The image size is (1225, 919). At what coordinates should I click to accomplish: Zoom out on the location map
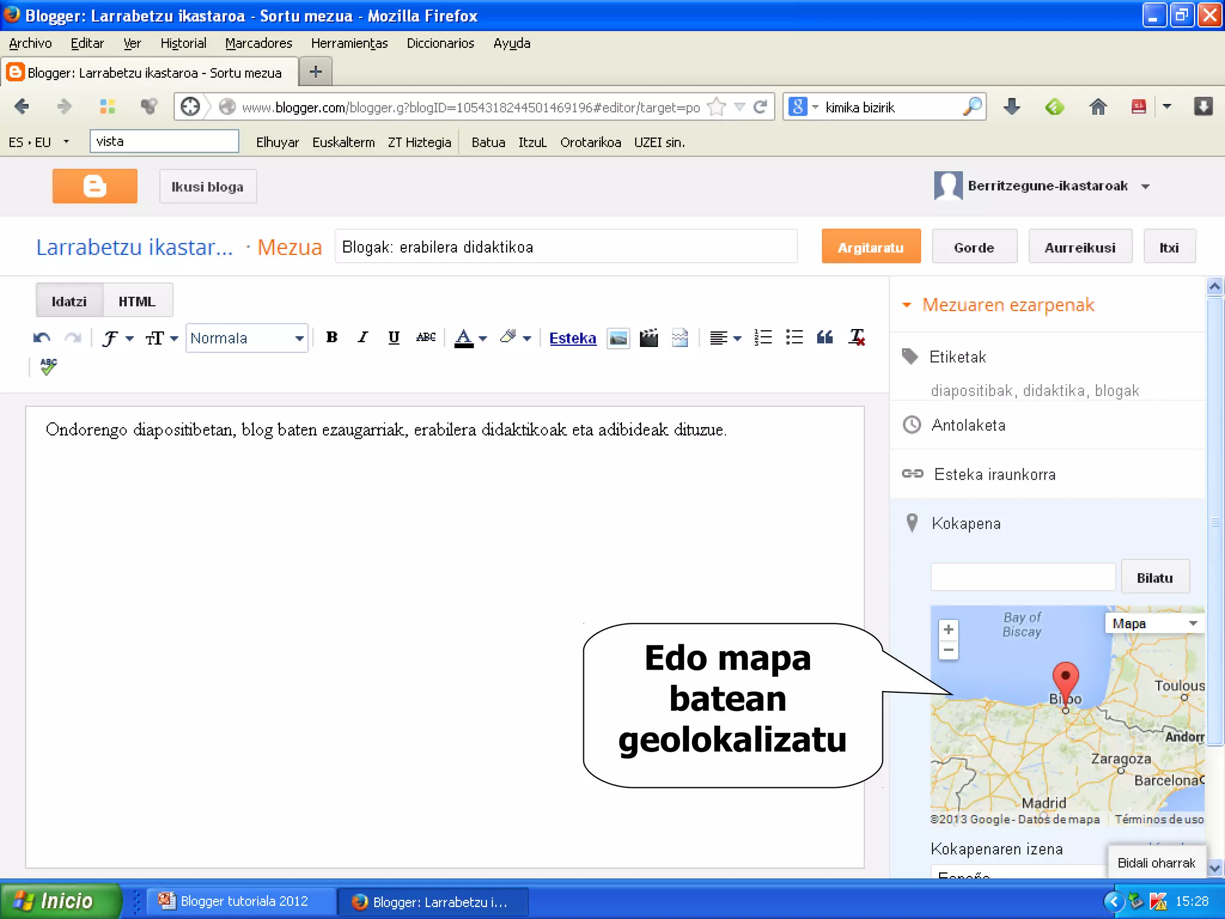pyautogui.click(x=949, y=650)
